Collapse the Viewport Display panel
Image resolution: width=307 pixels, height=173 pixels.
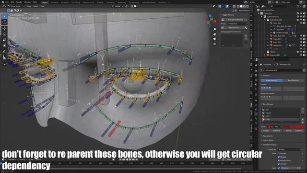tap(269, 145)
